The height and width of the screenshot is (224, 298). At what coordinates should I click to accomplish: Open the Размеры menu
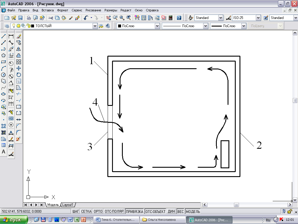111,10
